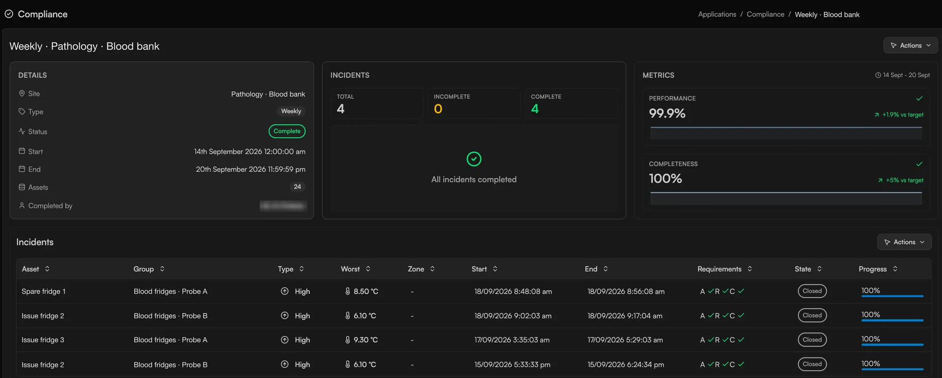Click the Start calendar icon
The image size is (942, 378).
pyautogui.click(x=22, y=151)
